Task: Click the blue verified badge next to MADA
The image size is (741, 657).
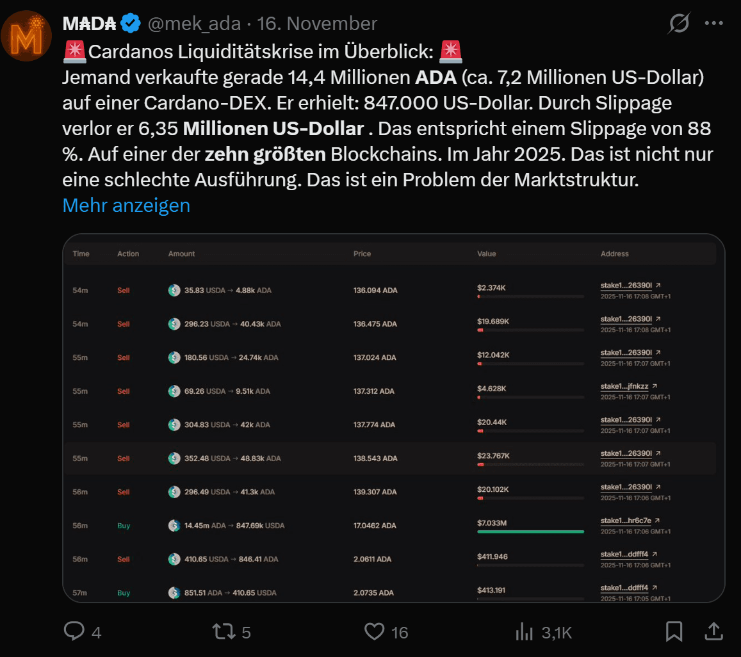Action: coord(130,23)
